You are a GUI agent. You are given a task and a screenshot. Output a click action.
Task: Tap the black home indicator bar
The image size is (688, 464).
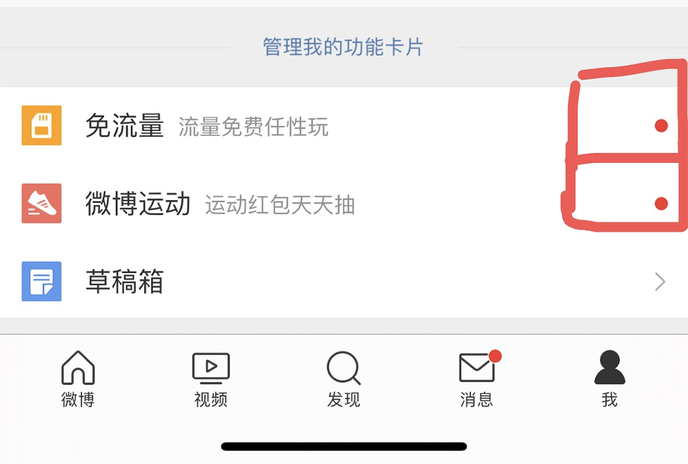tap(344, 447)
